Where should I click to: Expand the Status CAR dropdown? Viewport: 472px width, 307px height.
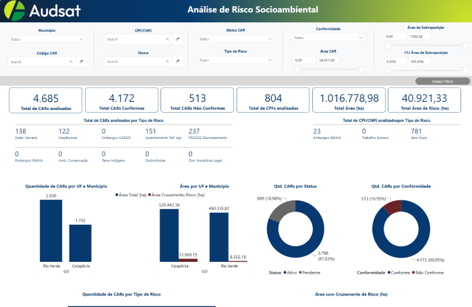click(x=235, y=38)
